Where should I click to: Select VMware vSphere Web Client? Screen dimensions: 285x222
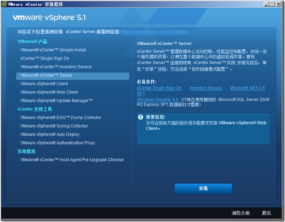point(49,92)
